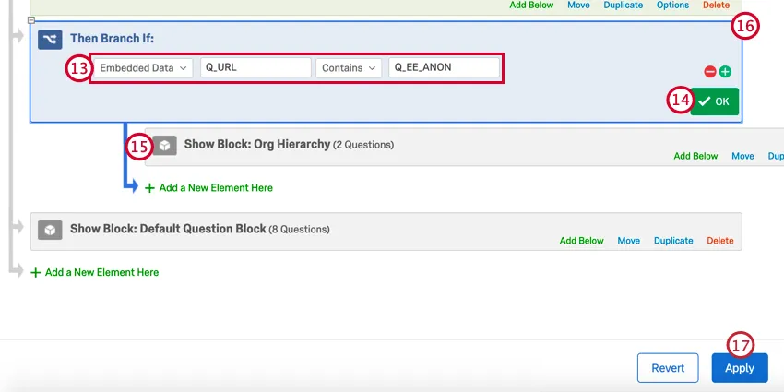Remove condition with the red minus icon
The width and height of the screenshot is (784, 392).
click(709, 71)
